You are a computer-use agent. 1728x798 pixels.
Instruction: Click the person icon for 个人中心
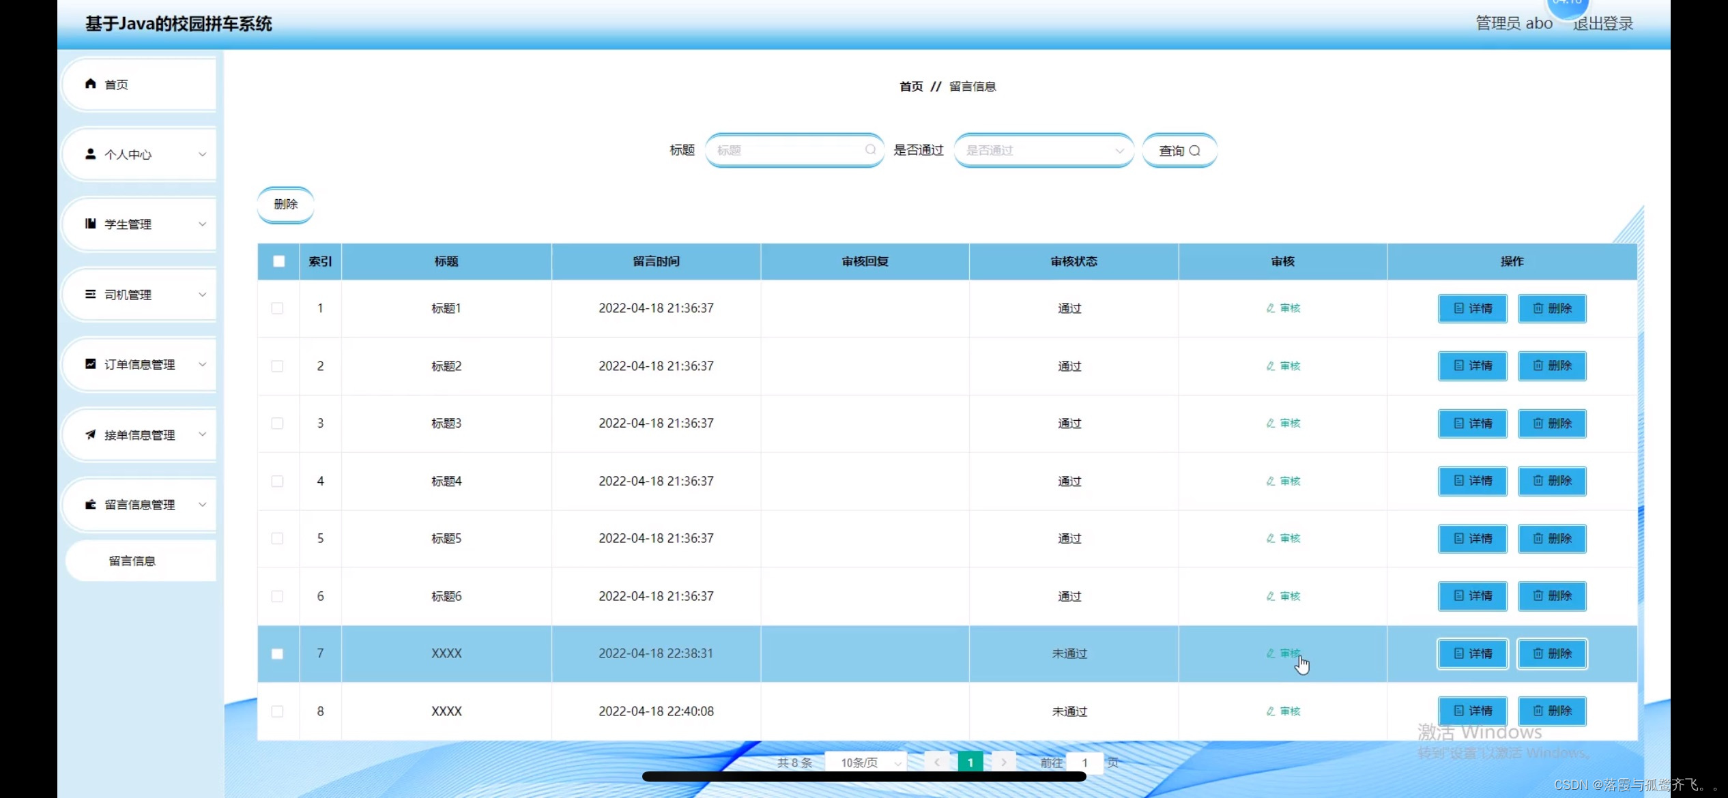90,154
